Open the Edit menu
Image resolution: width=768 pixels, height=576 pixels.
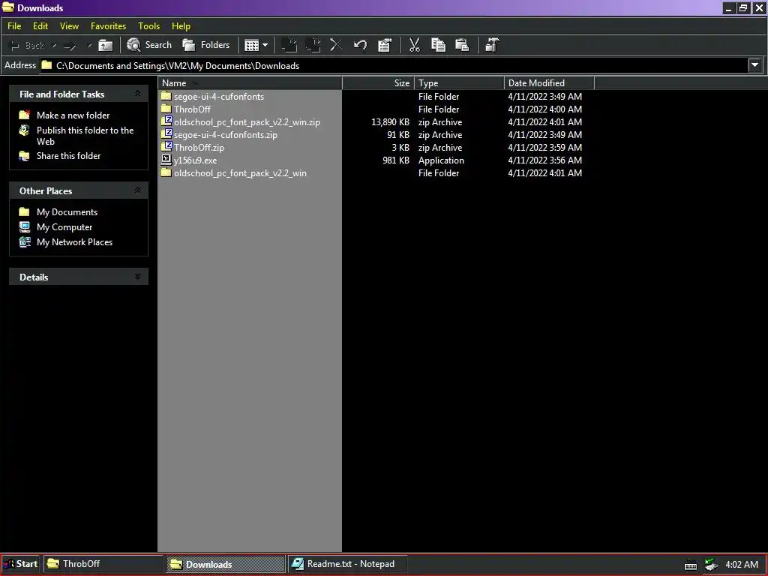tap(40, 26)
